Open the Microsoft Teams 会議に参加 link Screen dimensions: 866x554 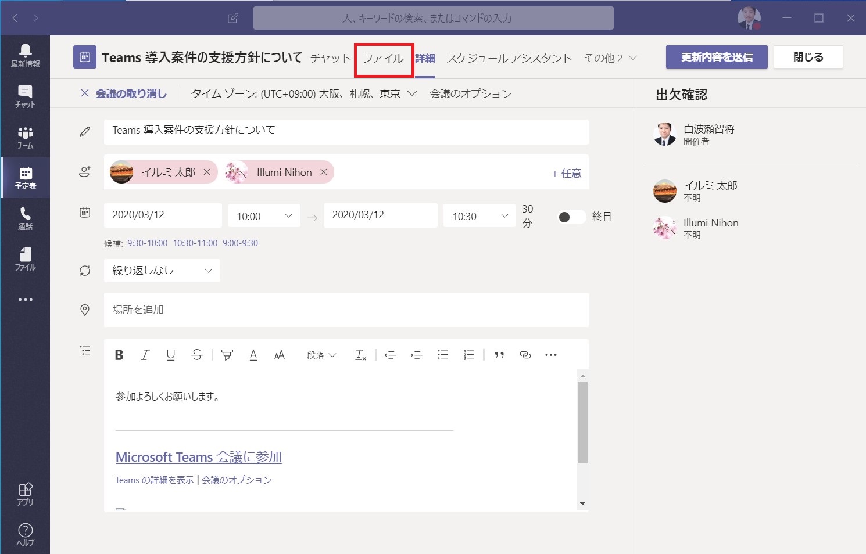(x=199, y=457)
